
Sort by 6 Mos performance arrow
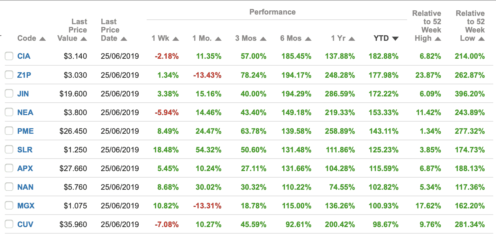click(308, 39)
